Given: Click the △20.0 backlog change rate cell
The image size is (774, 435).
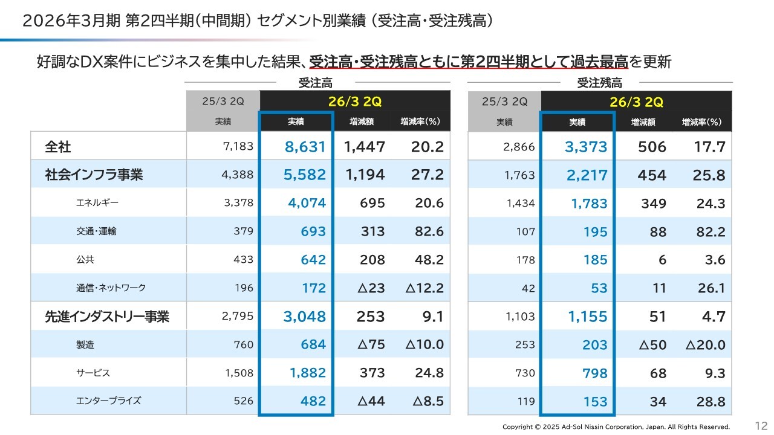Looking at the screenshot, I should (705, 345).
